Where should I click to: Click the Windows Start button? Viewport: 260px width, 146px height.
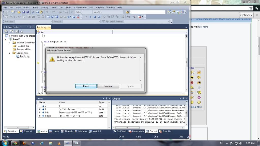point(5,143)
